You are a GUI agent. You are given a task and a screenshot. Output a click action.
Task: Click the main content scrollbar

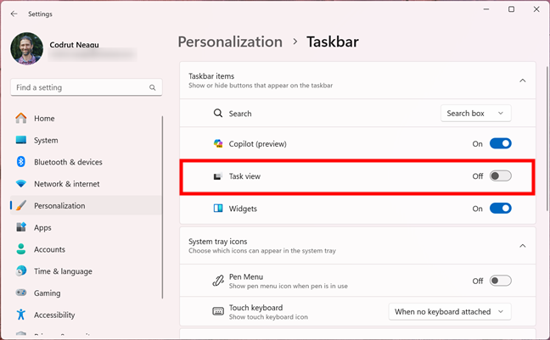(x=547, y=138)
